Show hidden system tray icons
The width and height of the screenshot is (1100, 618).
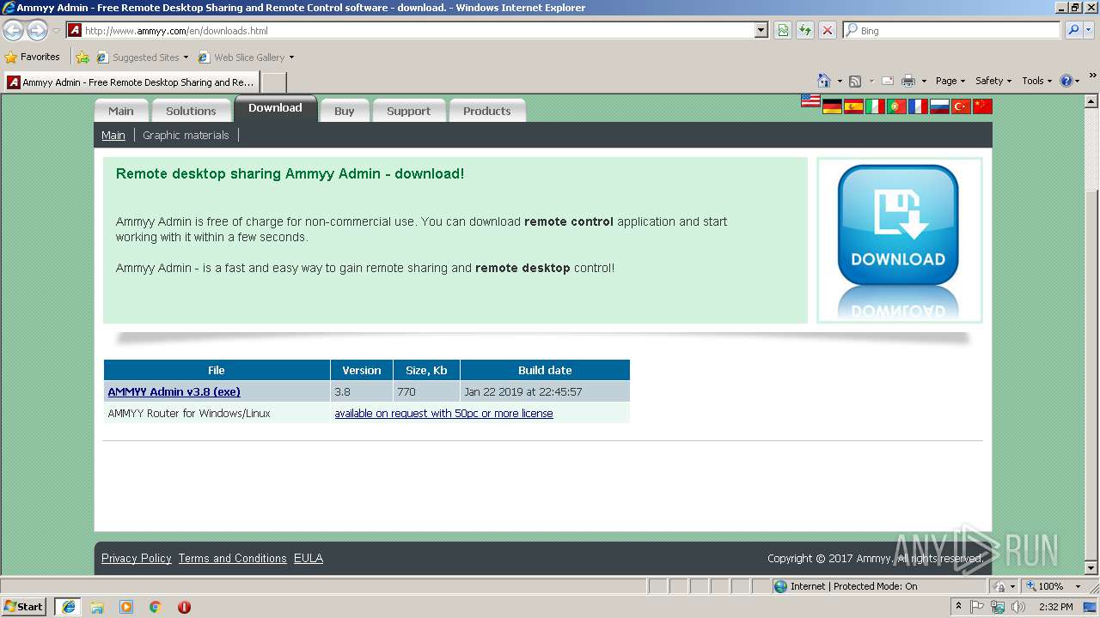[958, 607]
